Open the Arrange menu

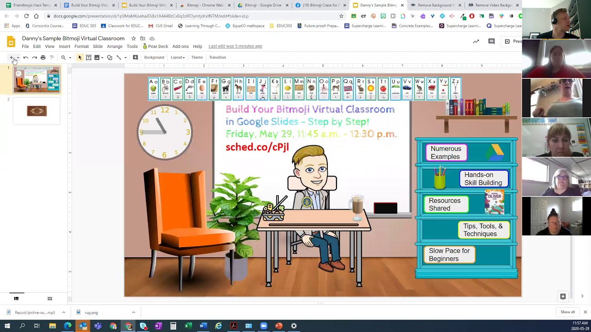[115, 47]
